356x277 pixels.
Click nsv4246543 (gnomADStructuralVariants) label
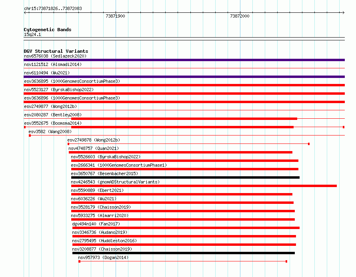click(115, 182)
